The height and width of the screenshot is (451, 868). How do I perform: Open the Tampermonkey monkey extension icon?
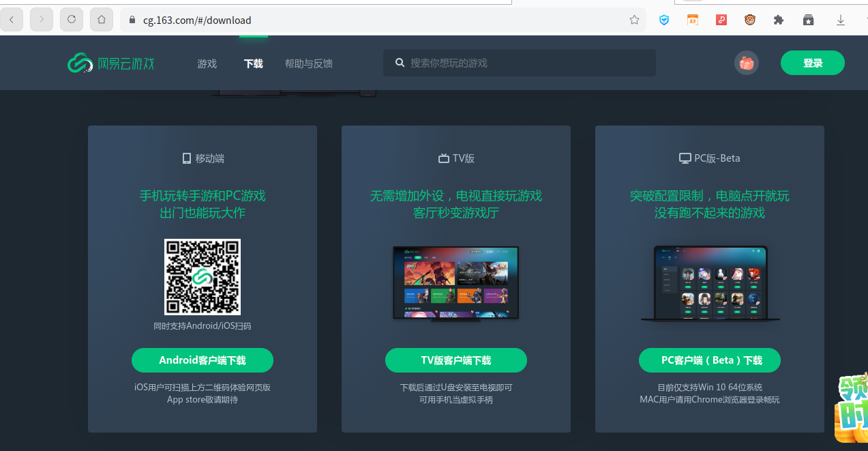pos(749,20)
